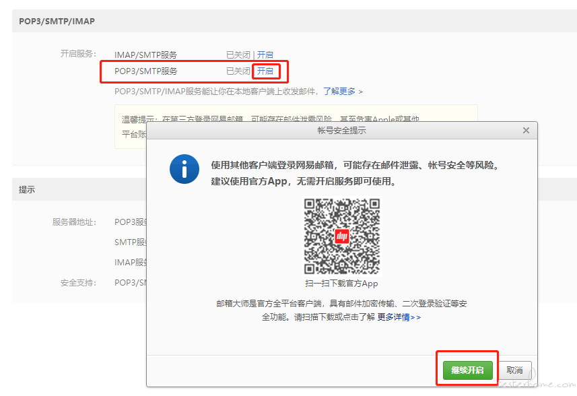Click text starting with 邮箱大师是官方全平台客户端
Viewport: 577px width, 396px height.
341,310
